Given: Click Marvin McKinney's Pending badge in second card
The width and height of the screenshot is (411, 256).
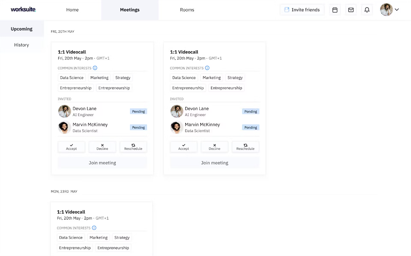Looking at the screenshot, I should [x=251, y=127].
